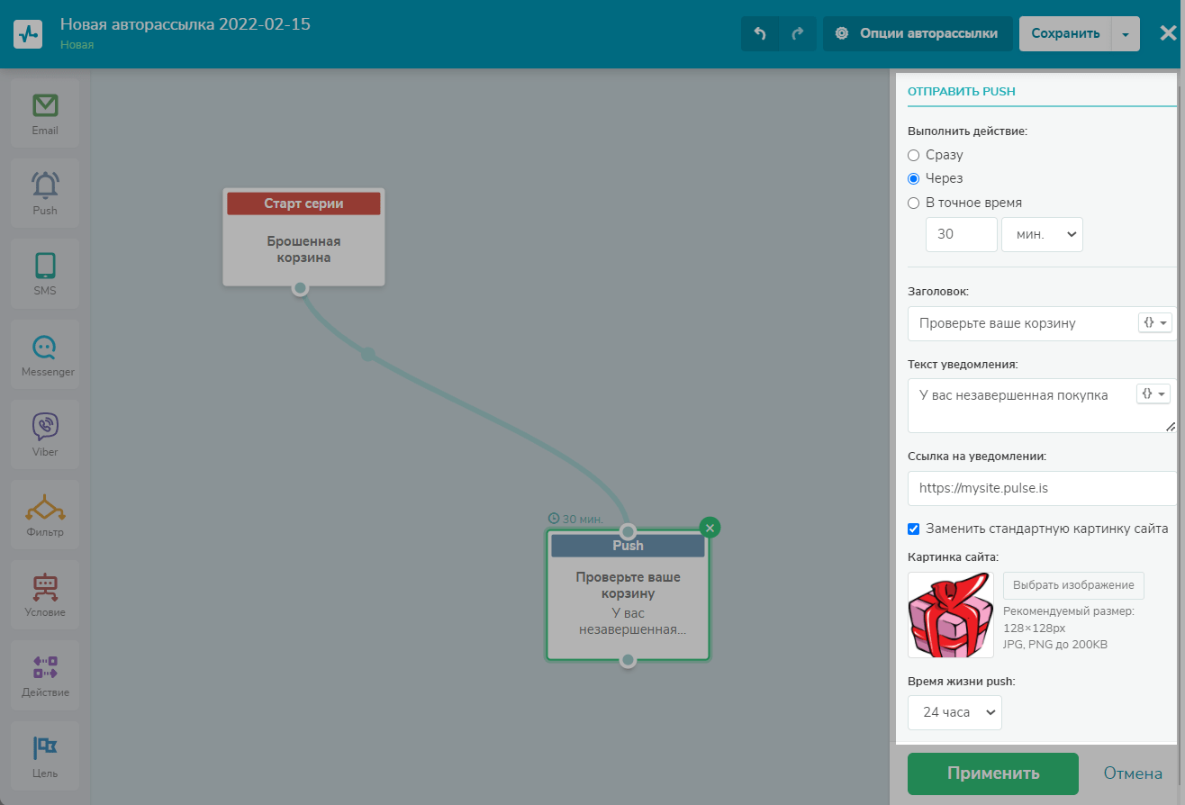Click the Отправить Push panel heading
Viewport: 1185px width, 805px height.
[962, 91]
